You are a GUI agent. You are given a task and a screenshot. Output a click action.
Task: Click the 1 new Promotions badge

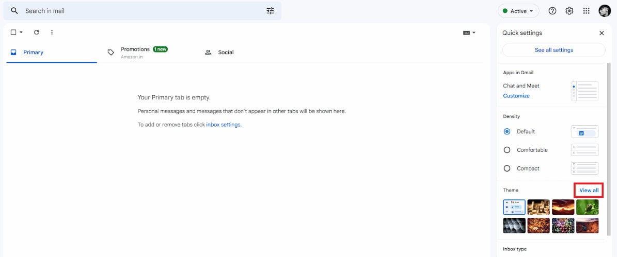click(x=160, y=49)
